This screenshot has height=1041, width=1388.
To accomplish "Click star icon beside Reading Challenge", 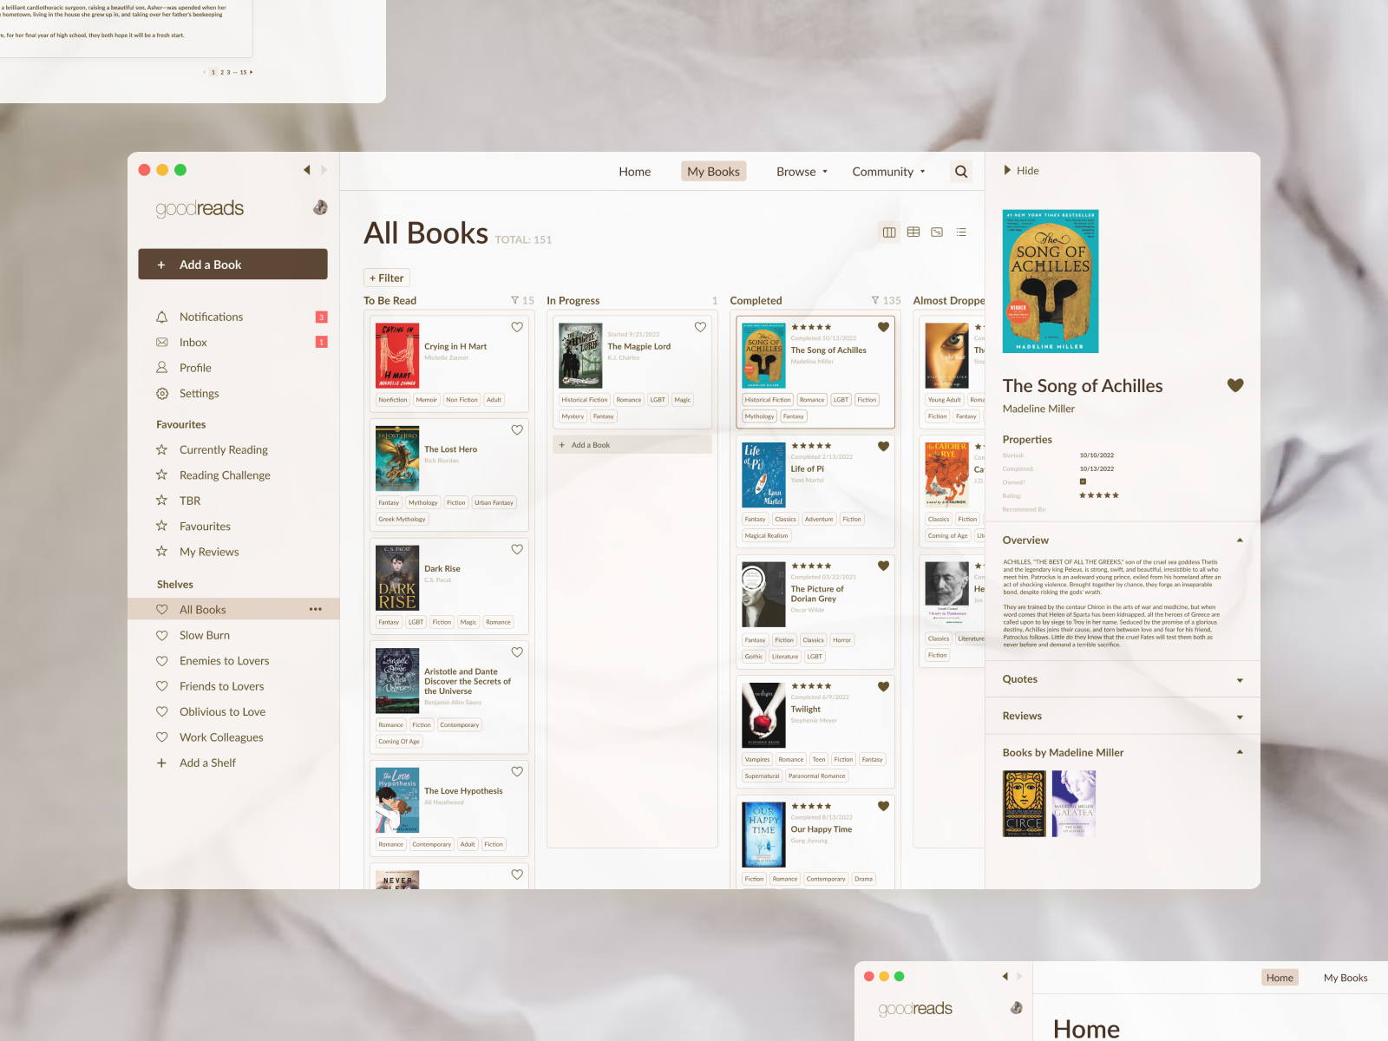I will (161, 475).
